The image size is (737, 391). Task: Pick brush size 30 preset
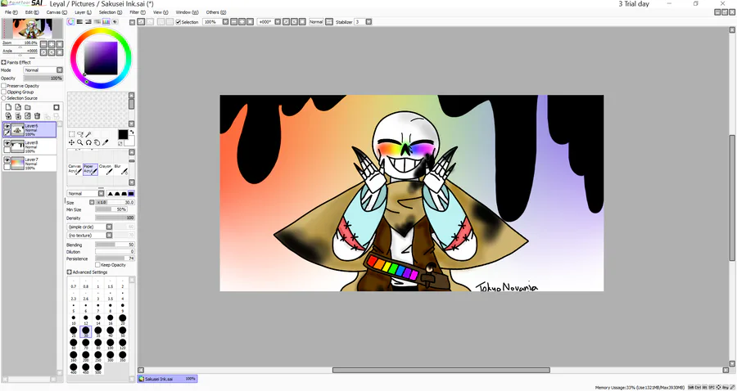point(85,331)
